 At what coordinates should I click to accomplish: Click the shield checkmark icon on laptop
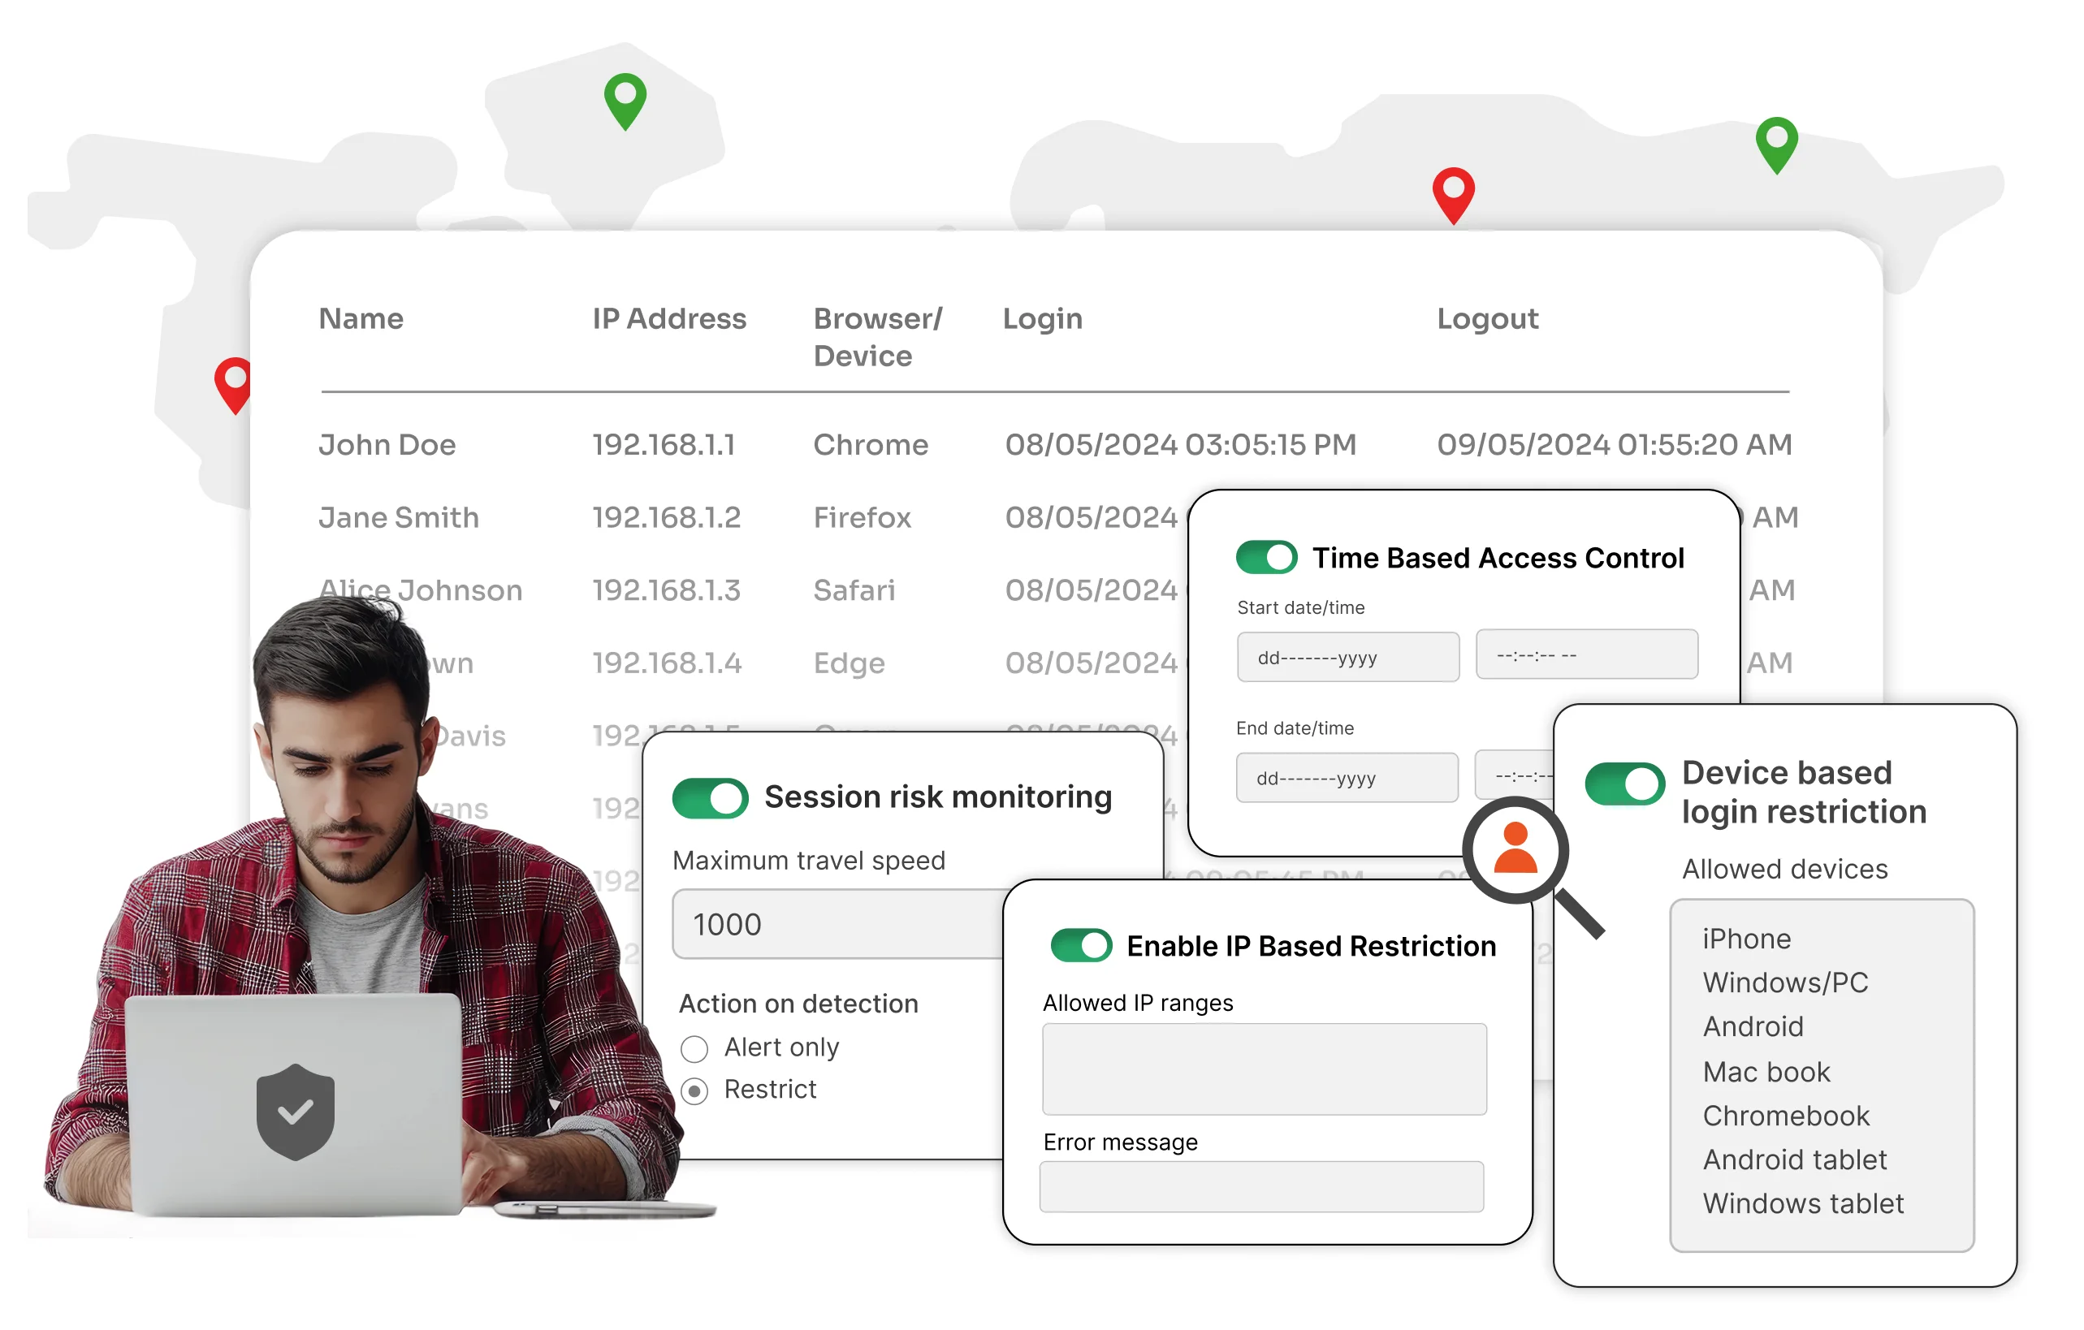click(295, 1112)
